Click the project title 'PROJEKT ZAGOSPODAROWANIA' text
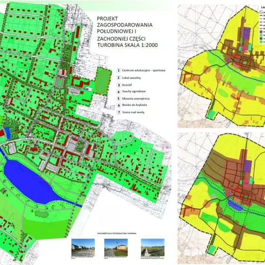The height and width of the screenshot is (265, 265). pyautogui.click(x=125, y=22)
